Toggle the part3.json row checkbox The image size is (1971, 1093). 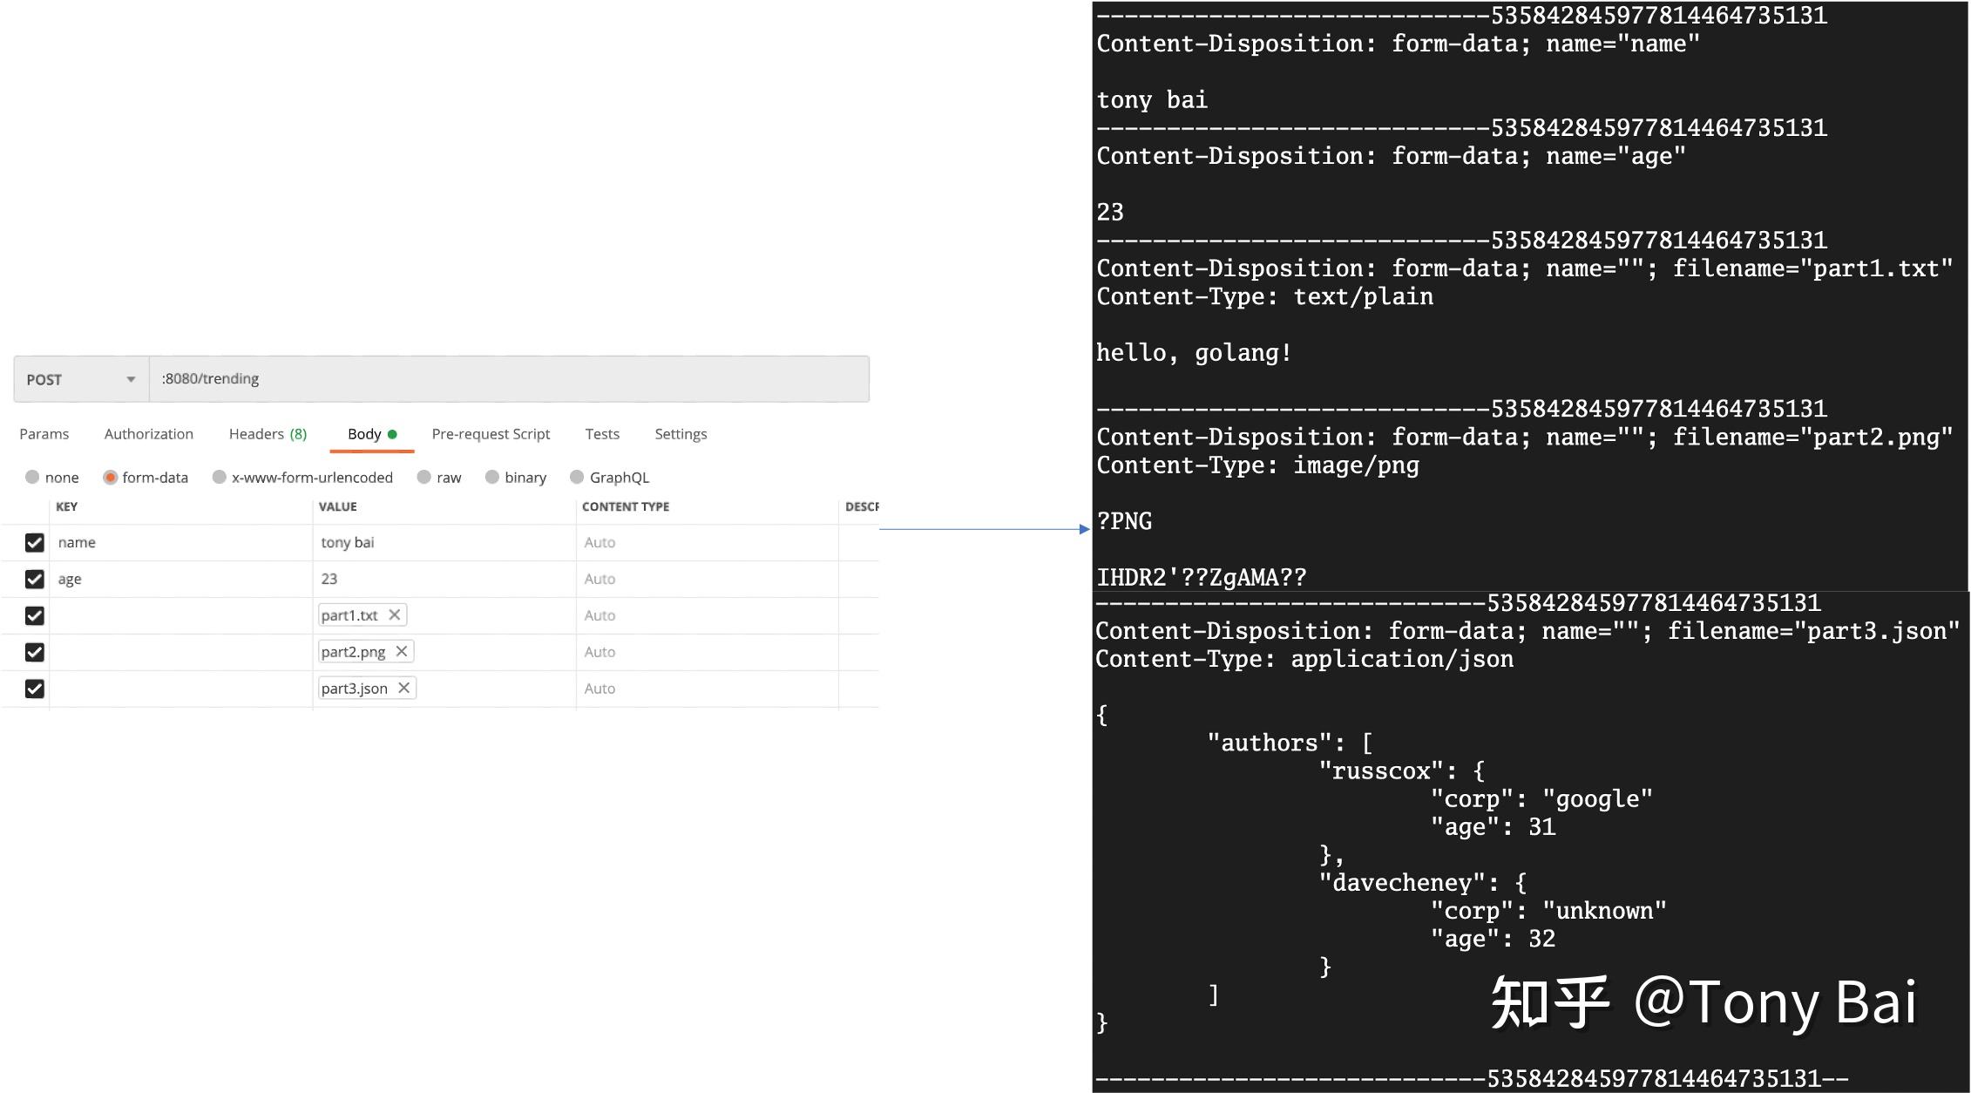34,689
